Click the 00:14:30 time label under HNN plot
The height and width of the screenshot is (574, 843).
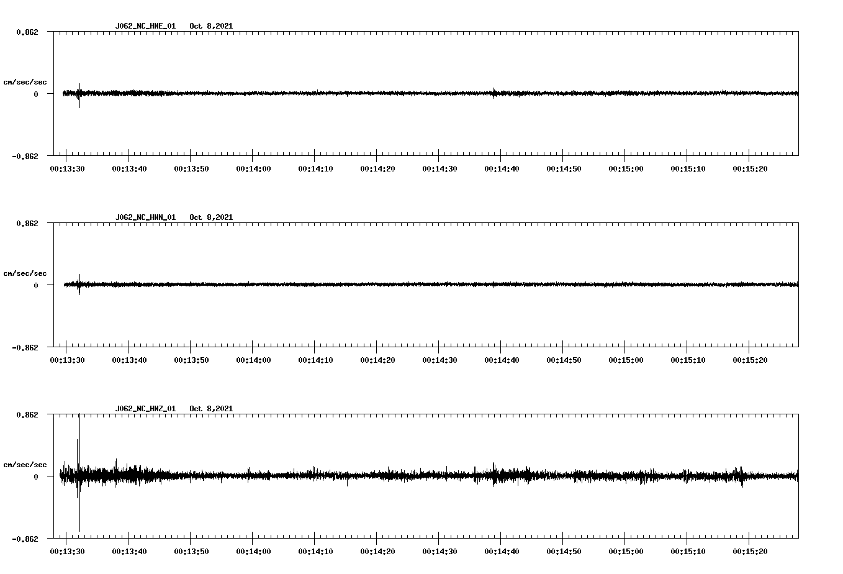(440, 360)
